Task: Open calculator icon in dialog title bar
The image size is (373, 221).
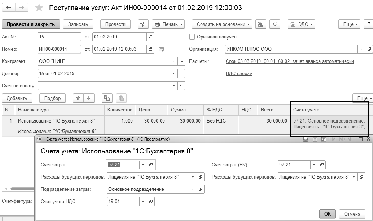Action: [x=315, y=139]
